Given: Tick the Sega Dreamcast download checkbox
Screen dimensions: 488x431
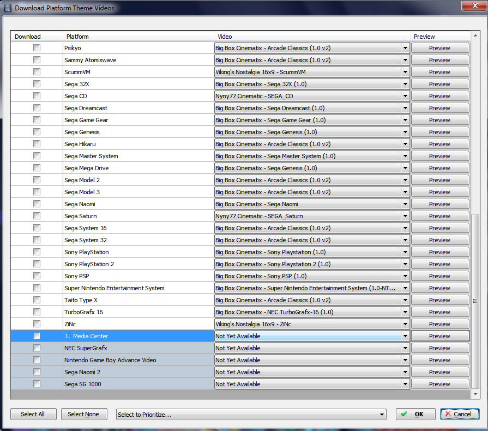Looking at the screenshot, I should [x=37, y=108].
